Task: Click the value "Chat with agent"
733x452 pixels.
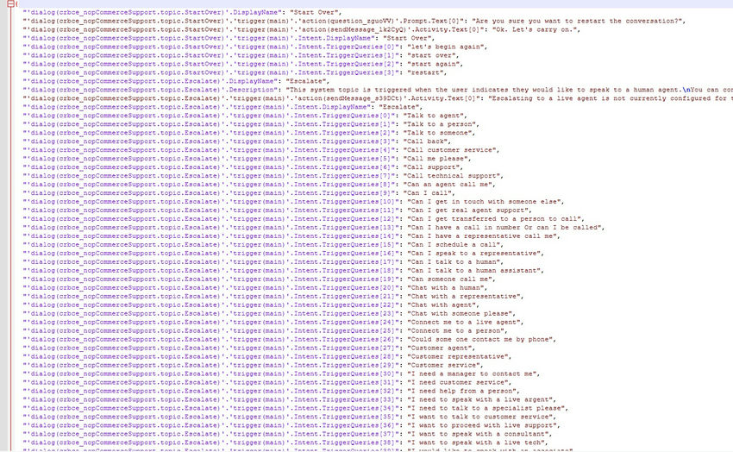Action: (442, 304)
